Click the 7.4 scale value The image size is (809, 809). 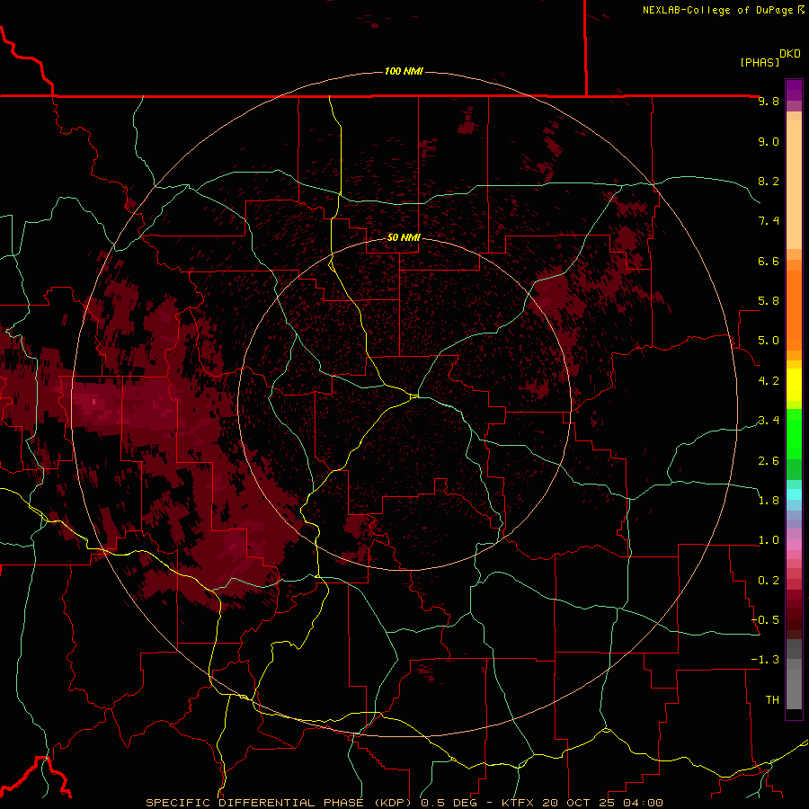pos(769,221)
